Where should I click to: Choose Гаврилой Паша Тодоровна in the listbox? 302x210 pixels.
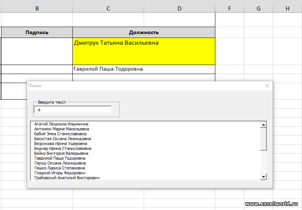(x=60, y=158)
